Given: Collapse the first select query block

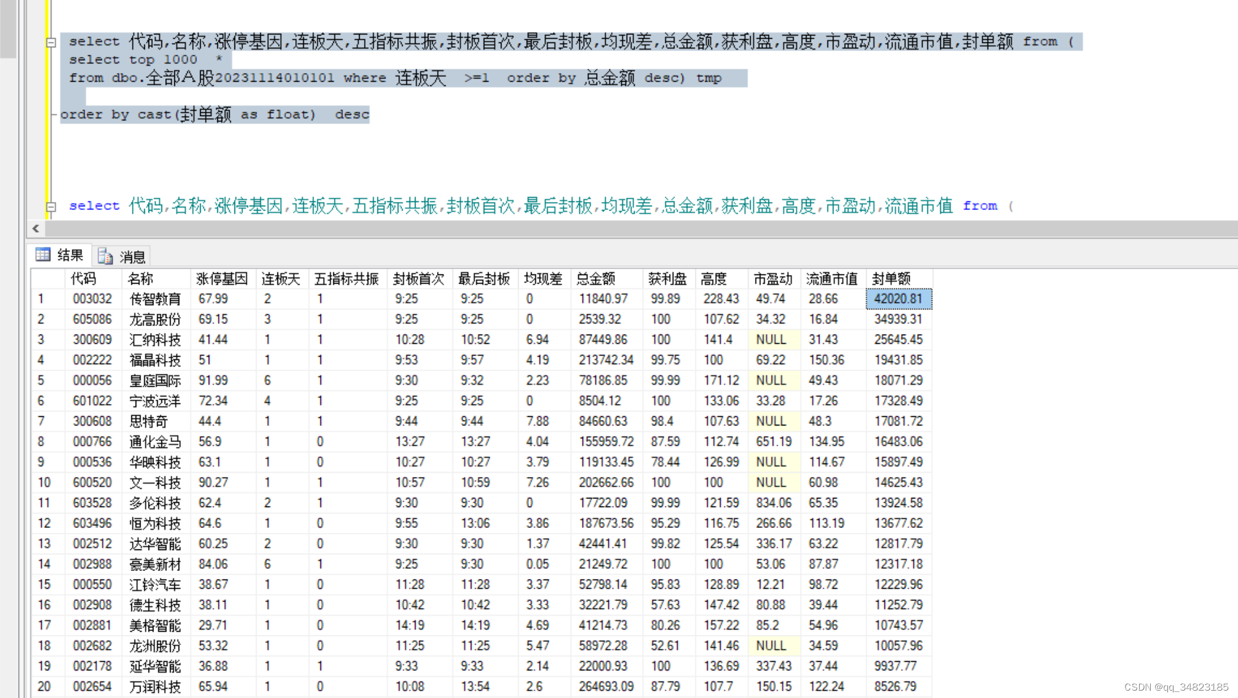Looking at the screenshot, I should (51, 43).
